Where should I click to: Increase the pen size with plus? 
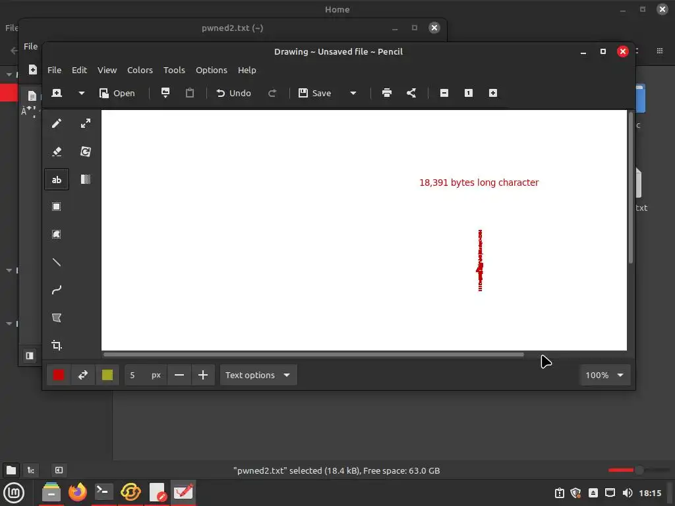203,375
